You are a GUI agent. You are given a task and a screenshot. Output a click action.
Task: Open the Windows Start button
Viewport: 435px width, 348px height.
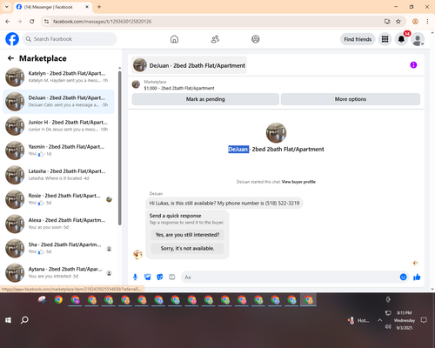coord(8,320)
